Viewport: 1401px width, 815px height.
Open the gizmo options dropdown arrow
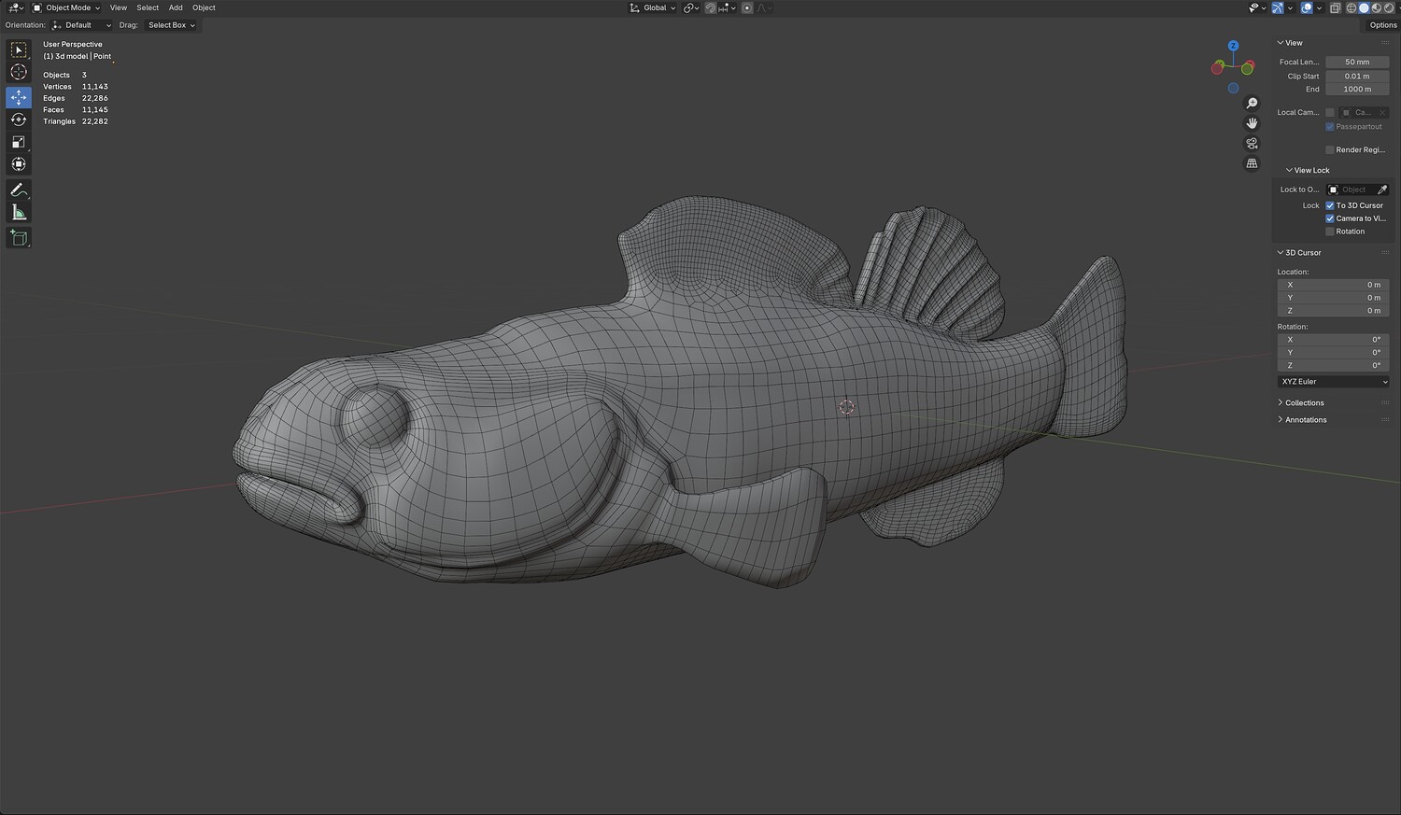1290,7
